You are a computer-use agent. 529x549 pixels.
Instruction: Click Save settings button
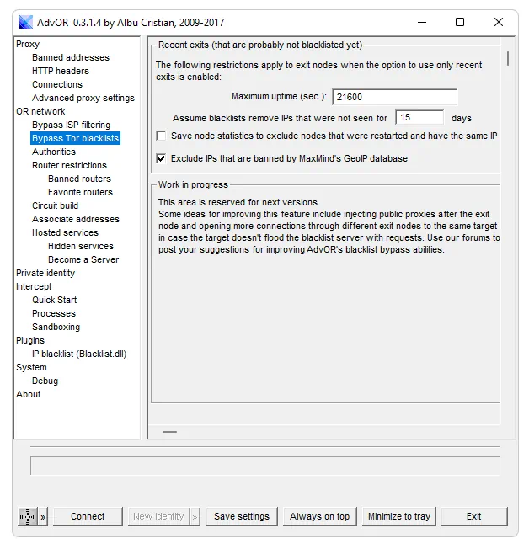pyautogui.click(x=242, y=516)
